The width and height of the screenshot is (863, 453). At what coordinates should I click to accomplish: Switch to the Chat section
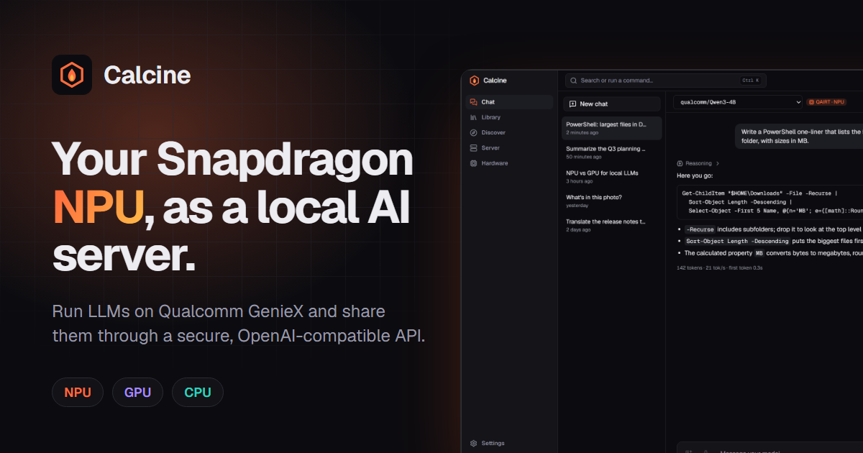509,102
